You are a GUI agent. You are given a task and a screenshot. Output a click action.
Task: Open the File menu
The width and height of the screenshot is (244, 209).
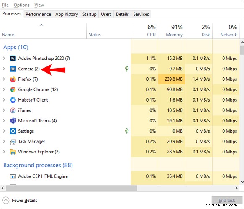tap(5, 5)
